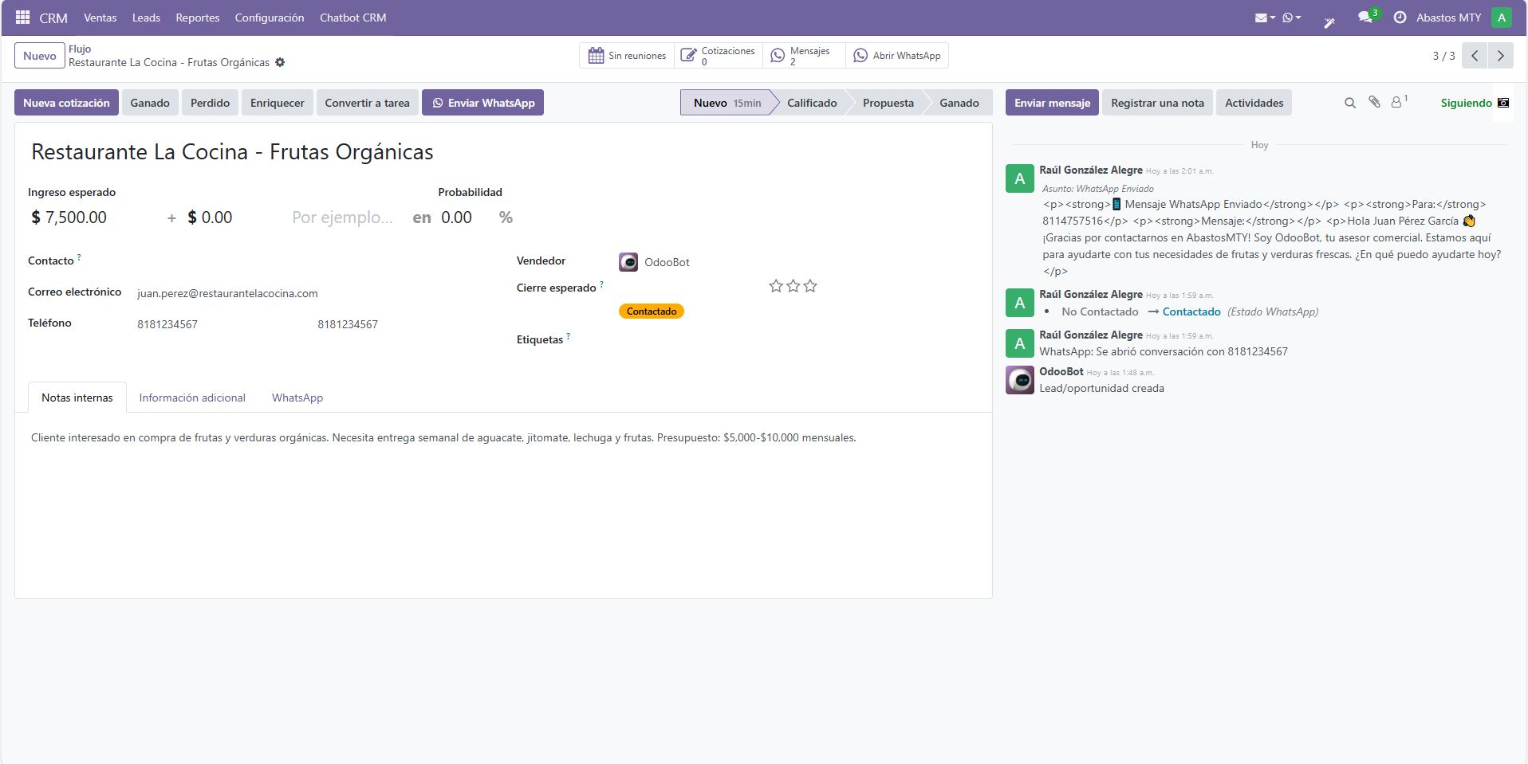Click the gear icon beside record name

[280, 62]
